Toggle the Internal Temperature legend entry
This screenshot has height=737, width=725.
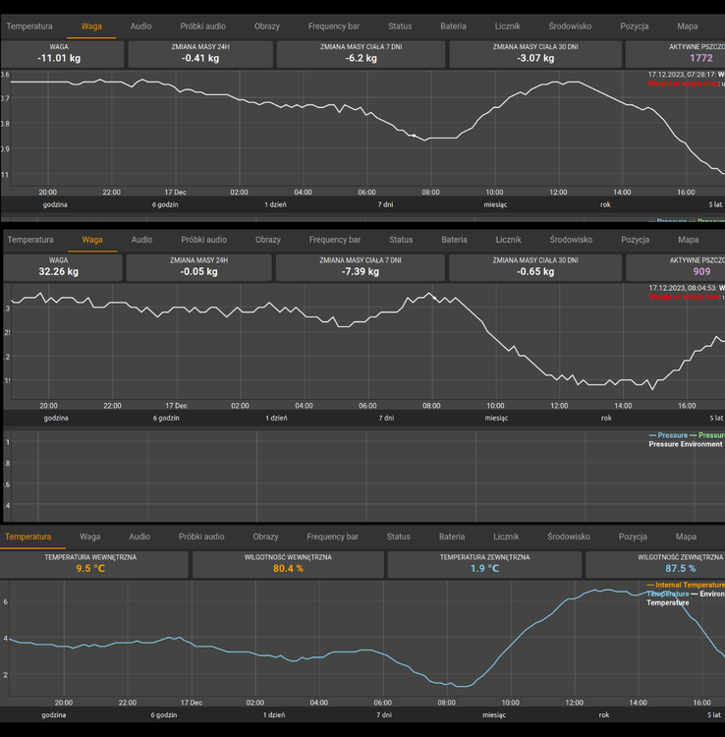(689, 585)
